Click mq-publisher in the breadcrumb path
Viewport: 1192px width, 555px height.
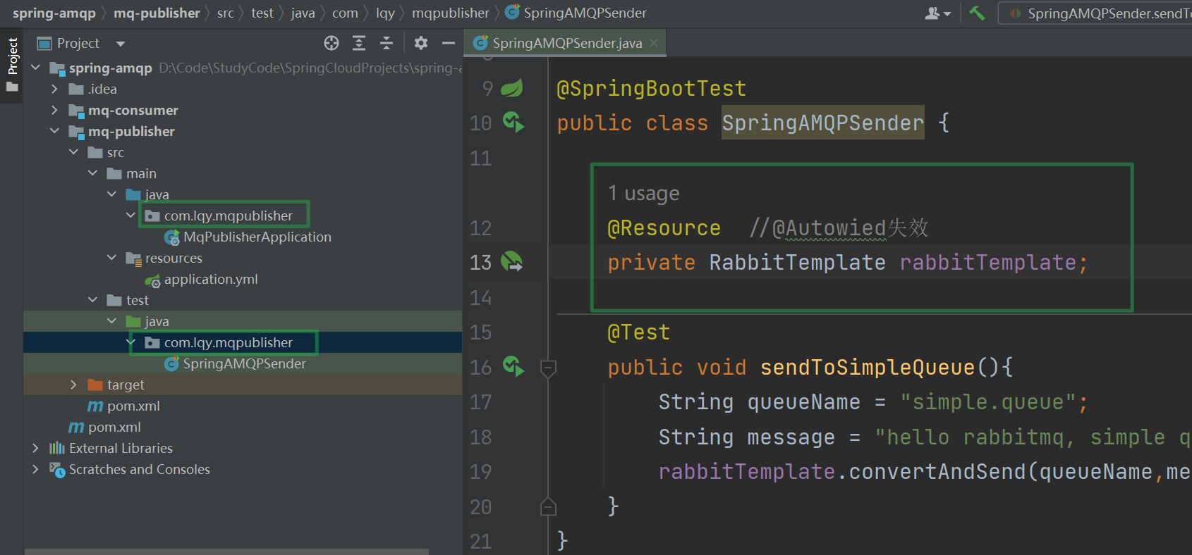pos(157,13)
